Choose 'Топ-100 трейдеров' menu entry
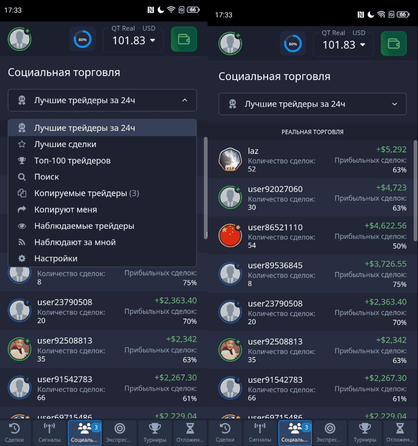 tap(102, 161)
